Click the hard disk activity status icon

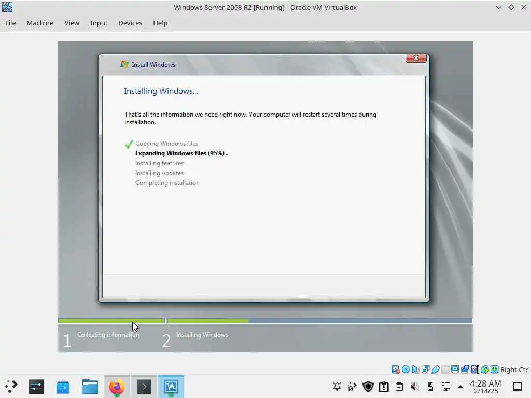[x=396, y=369]
